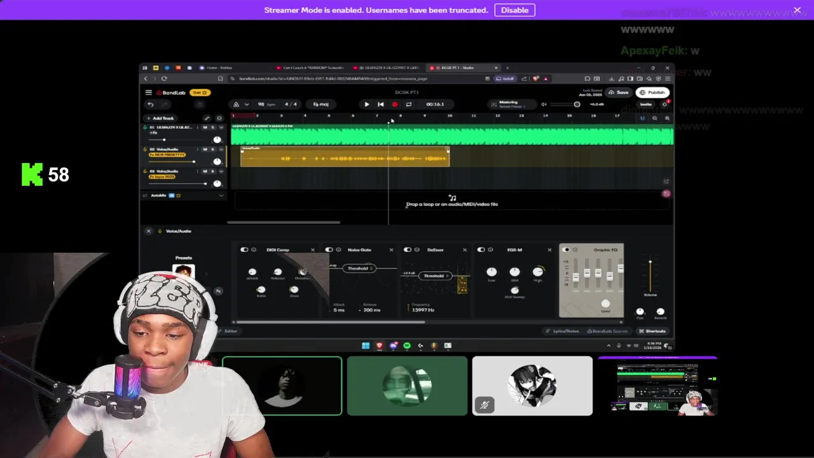Select the yellow Voice/Audio clip
The height and width of the screenshot is (458, 814).
tap(345, 157)
